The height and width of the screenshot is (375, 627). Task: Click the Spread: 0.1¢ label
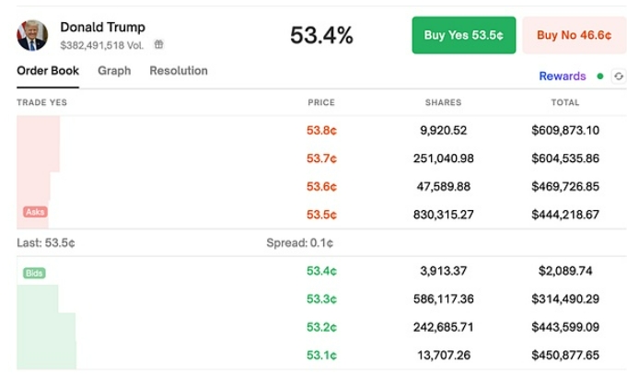[300, 243]
